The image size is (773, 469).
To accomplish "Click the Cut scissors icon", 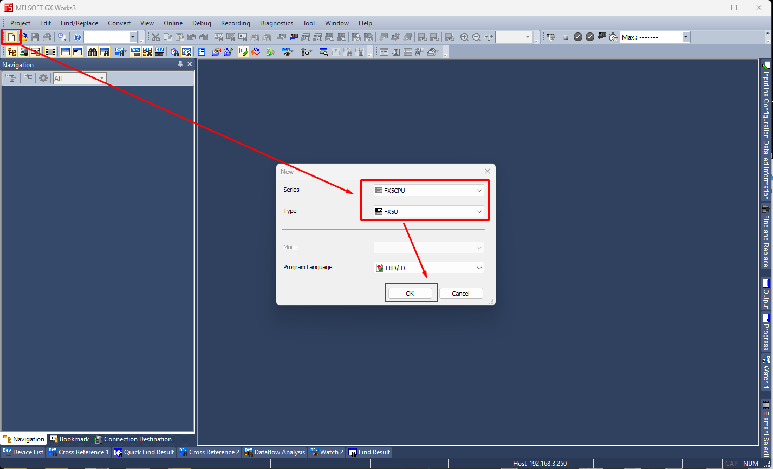I will click(155, 37).
